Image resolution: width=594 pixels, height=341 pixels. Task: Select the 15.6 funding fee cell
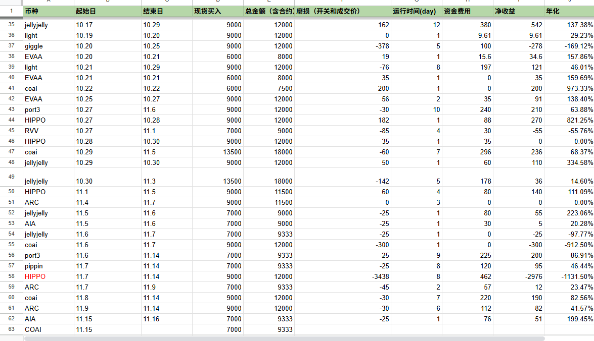[x=468, y=56]
